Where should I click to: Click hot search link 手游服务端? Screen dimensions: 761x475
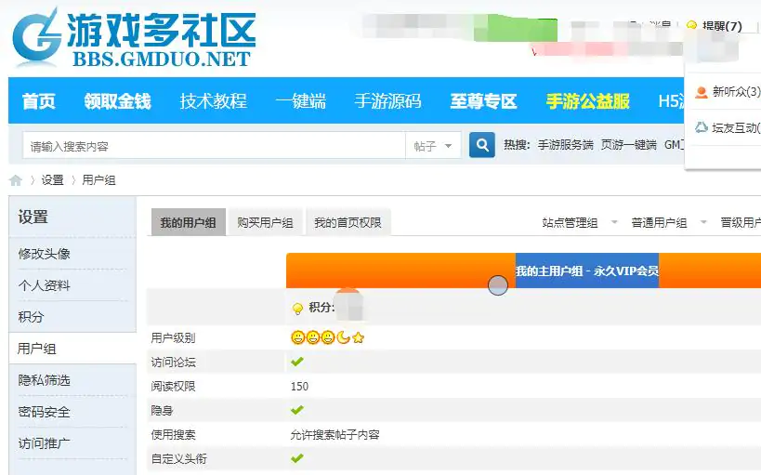[x=566, y=145]
